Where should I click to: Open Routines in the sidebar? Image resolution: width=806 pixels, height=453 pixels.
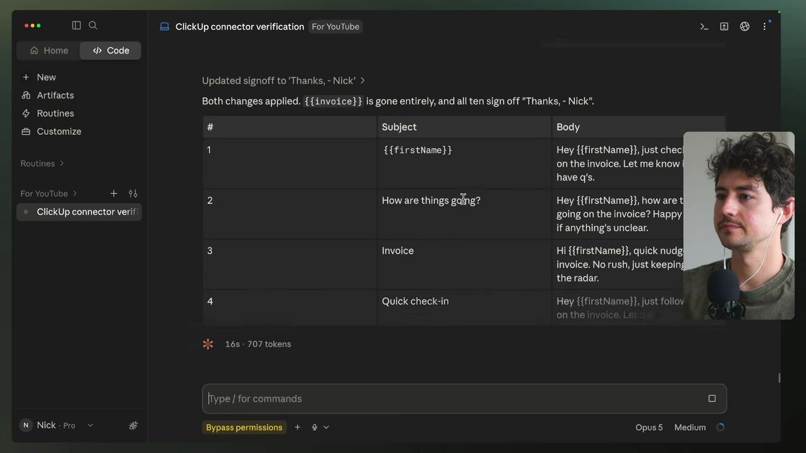coord(48,113)
